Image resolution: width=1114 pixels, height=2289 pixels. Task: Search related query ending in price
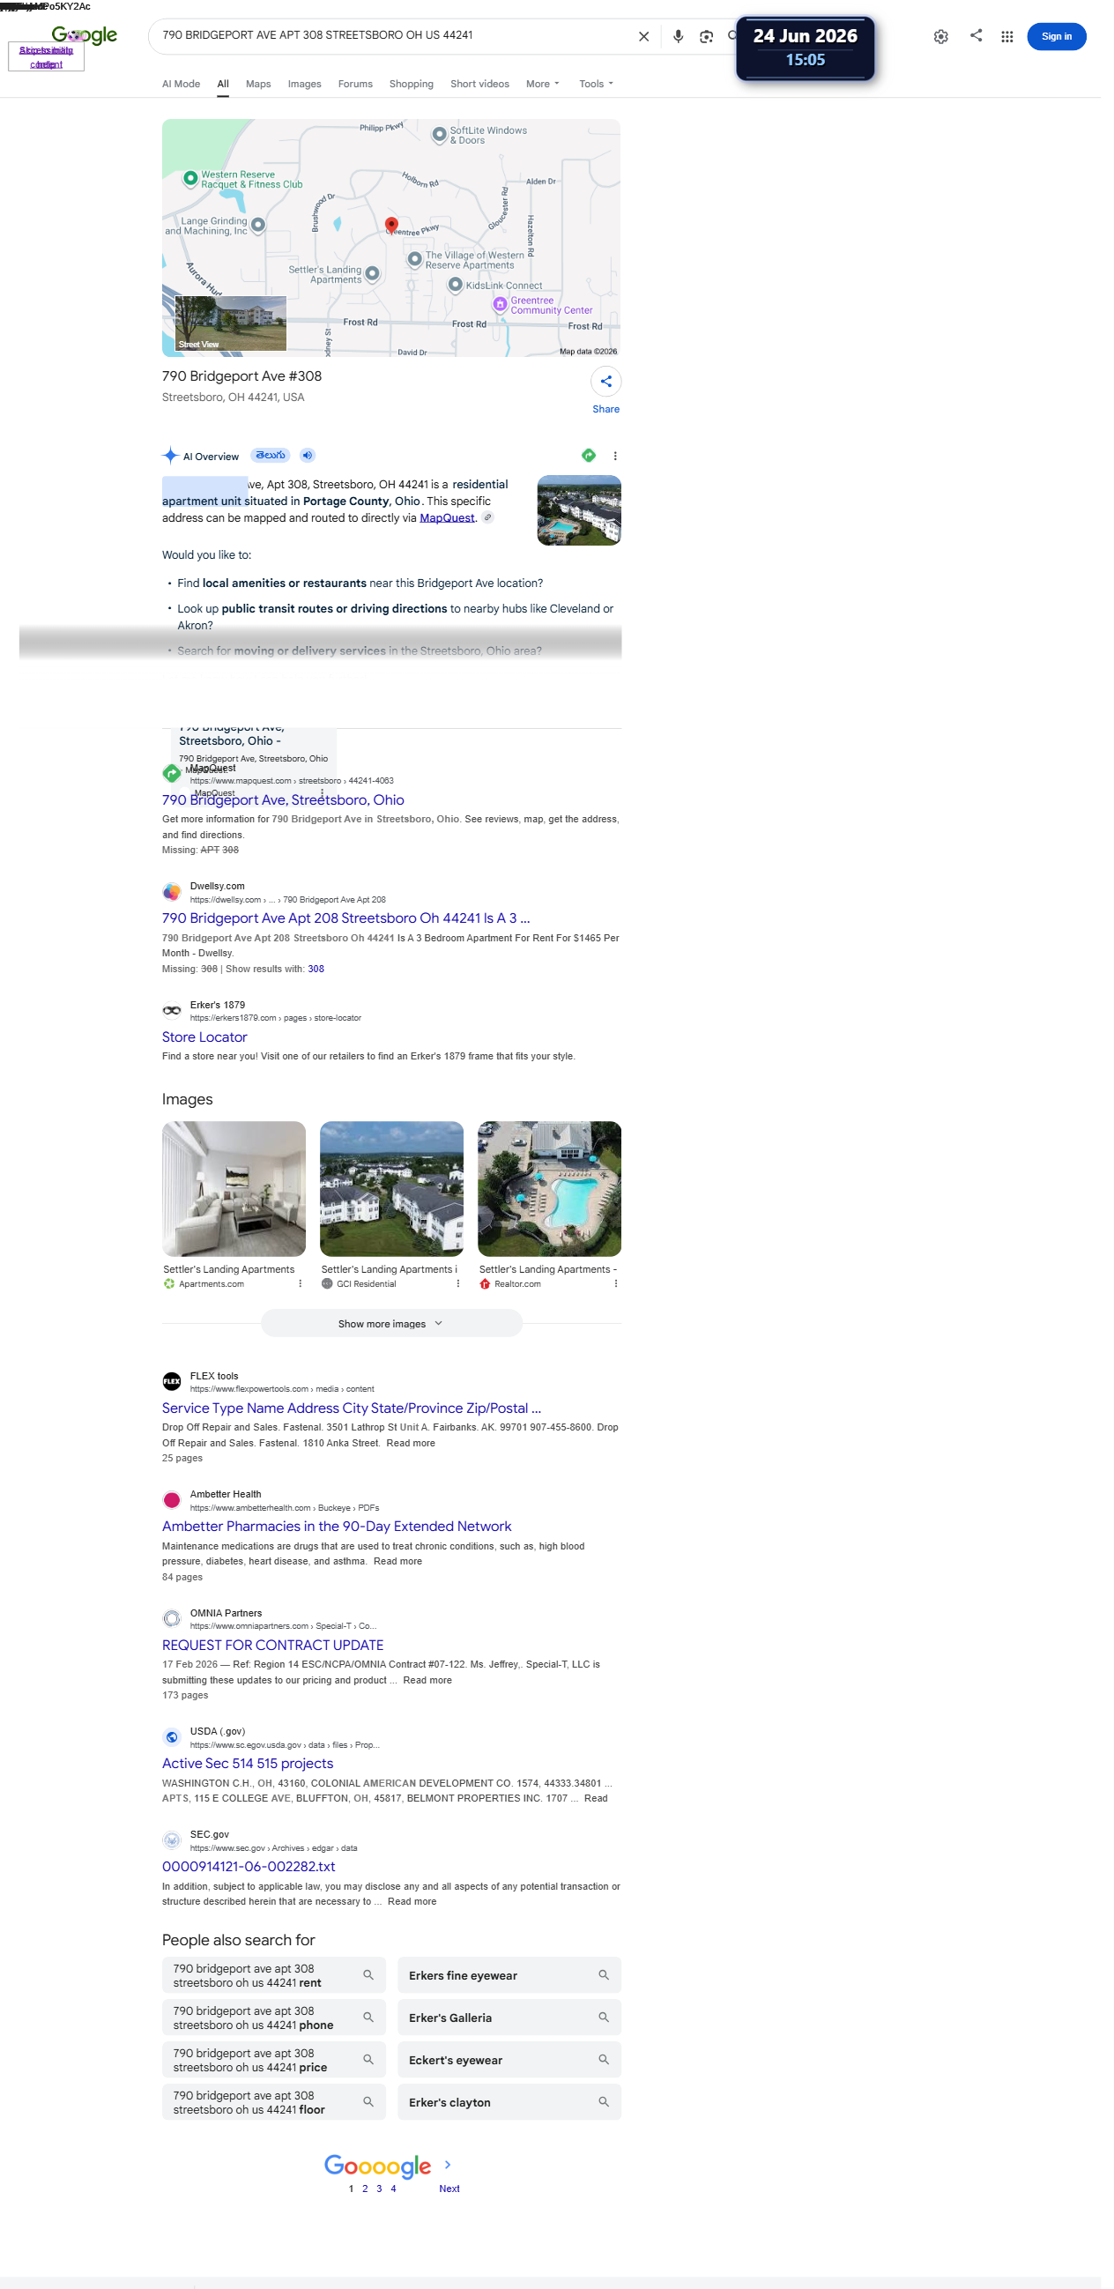click(x=277, y=2083)
